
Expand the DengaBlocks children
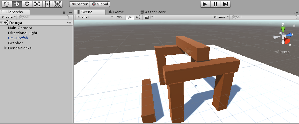click(x=5, y=48)
